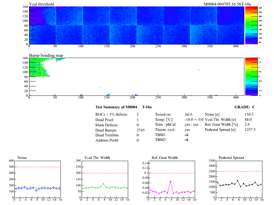Click the purple region in Vcal threshold map
Image resolution: width=274 pixels, height=205 pixels.
(x=37, y=16)
